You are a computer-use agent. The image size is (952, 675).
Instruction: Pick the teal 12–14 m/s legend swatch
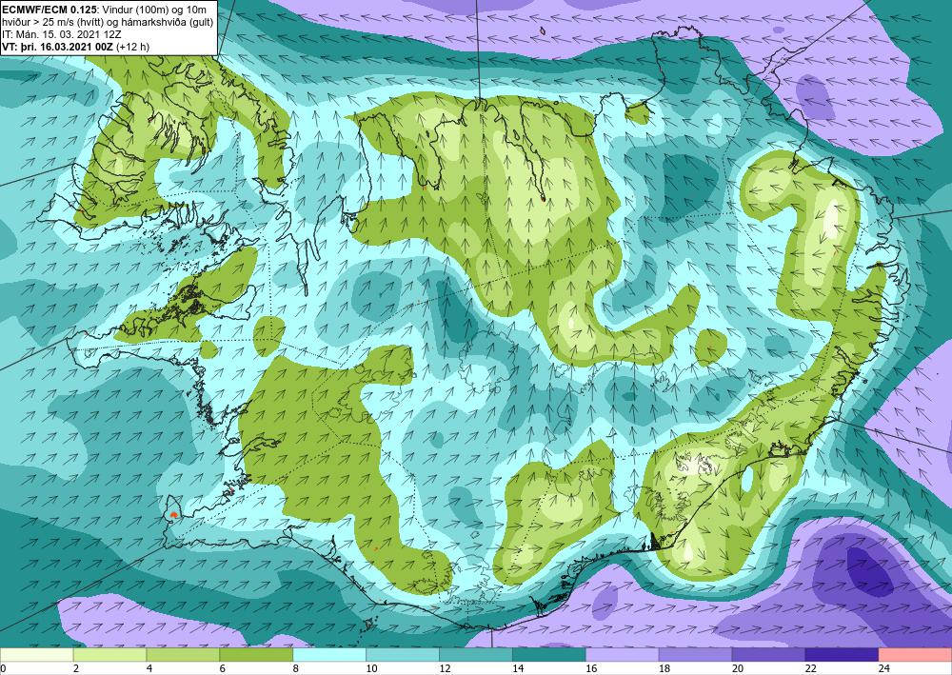(x=476, y=655)
